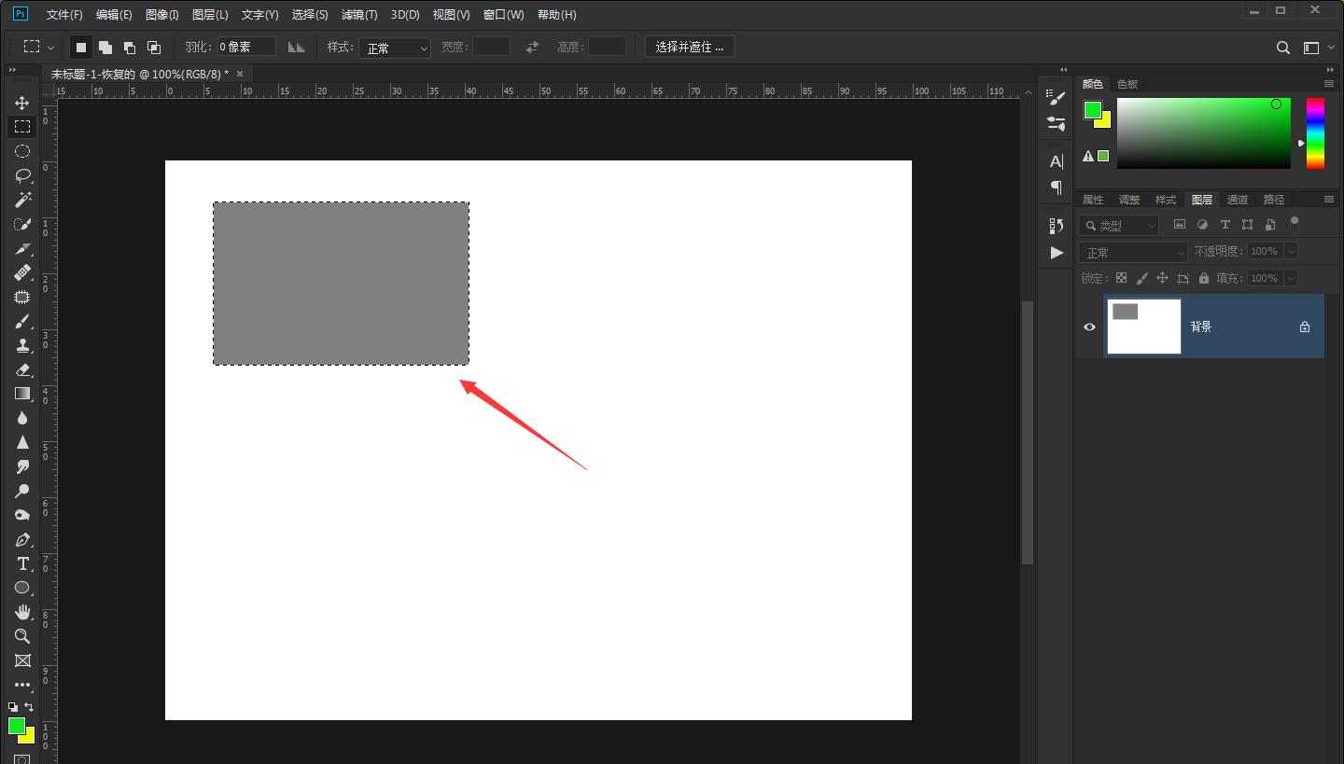Select the Magic Wand tool
Screen dimensions: 1344x764
tap(22, 200)
